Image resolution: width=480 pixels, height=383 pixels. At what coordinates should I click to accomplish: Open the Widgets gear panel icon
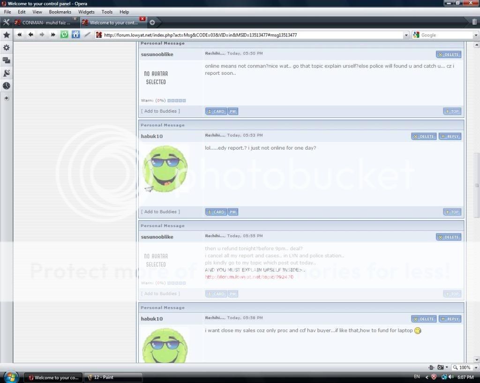tap(7, 48)
